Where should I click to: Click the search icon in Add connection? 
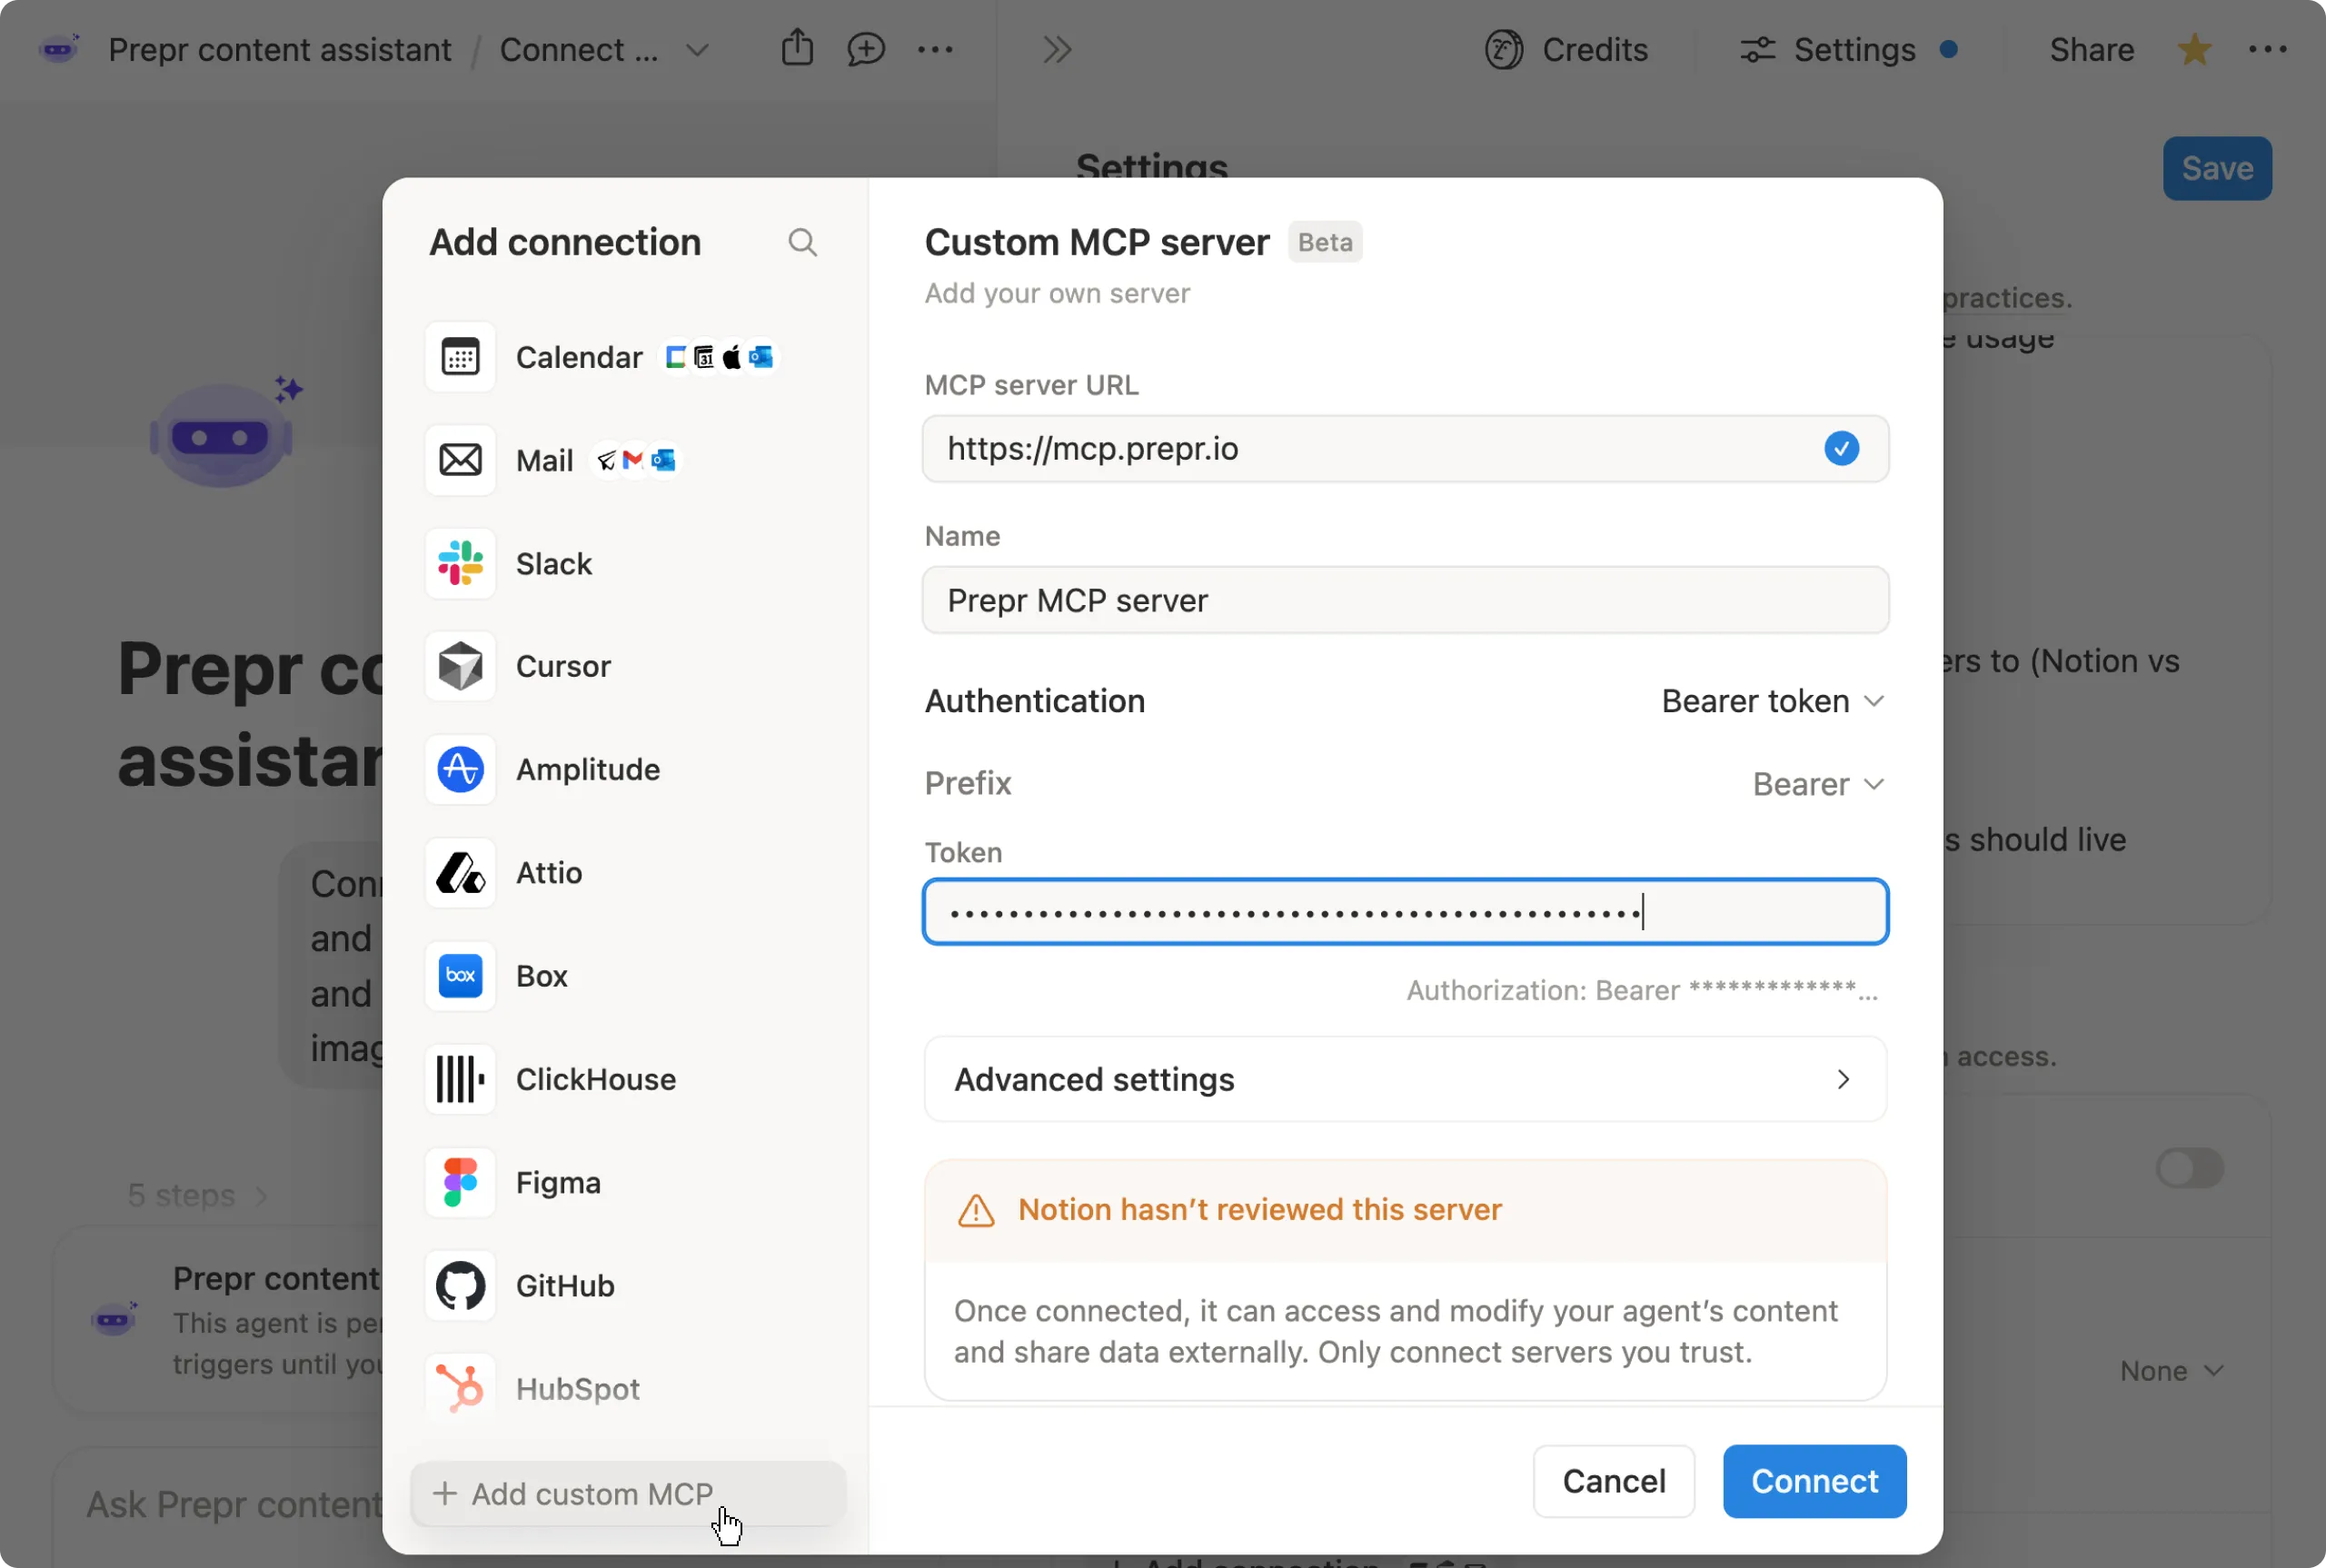[802, 243]
